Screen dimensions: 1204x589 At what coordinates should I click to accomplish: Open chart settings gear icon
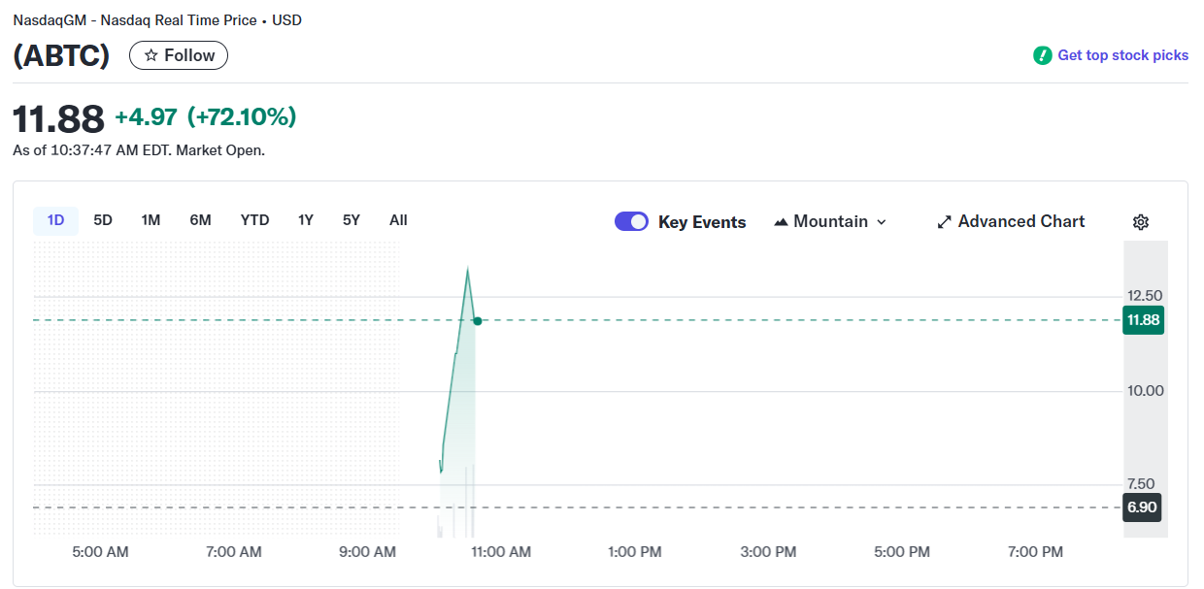point(1141,222)
